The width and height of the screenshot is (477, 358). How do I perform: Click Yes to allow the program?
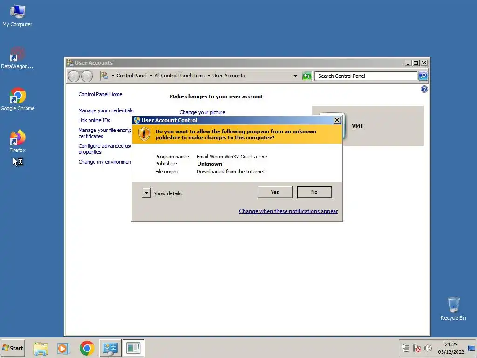click(275, 192)
